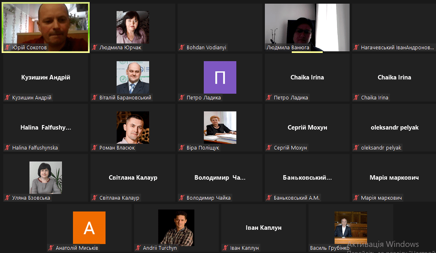Select the purple П avatar

click(220, 77)
